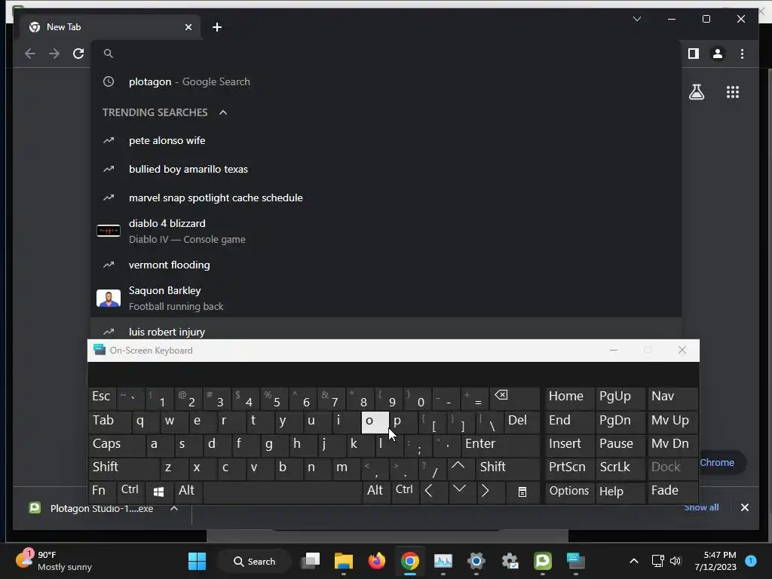Click the taskbar Search box
This screenshot has width=772, height=579.
pos(254,561)
